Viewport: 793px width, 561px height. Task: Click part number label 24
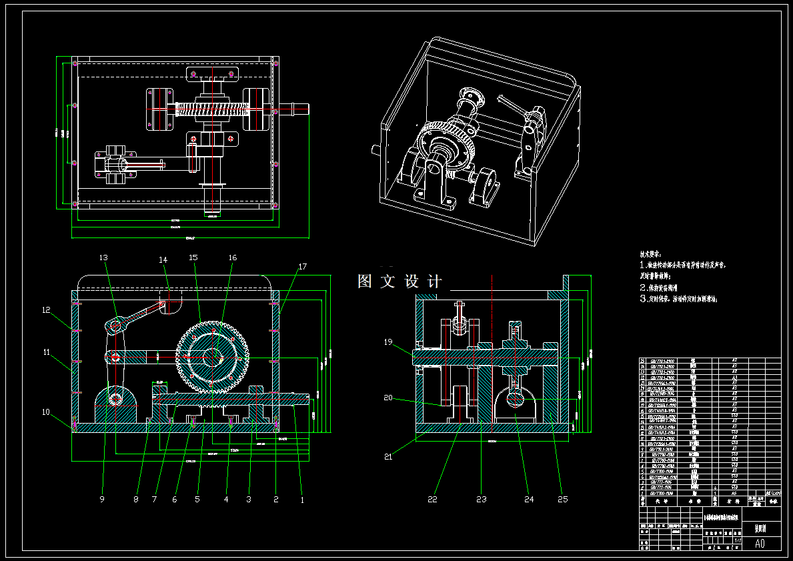coord(528,499)
